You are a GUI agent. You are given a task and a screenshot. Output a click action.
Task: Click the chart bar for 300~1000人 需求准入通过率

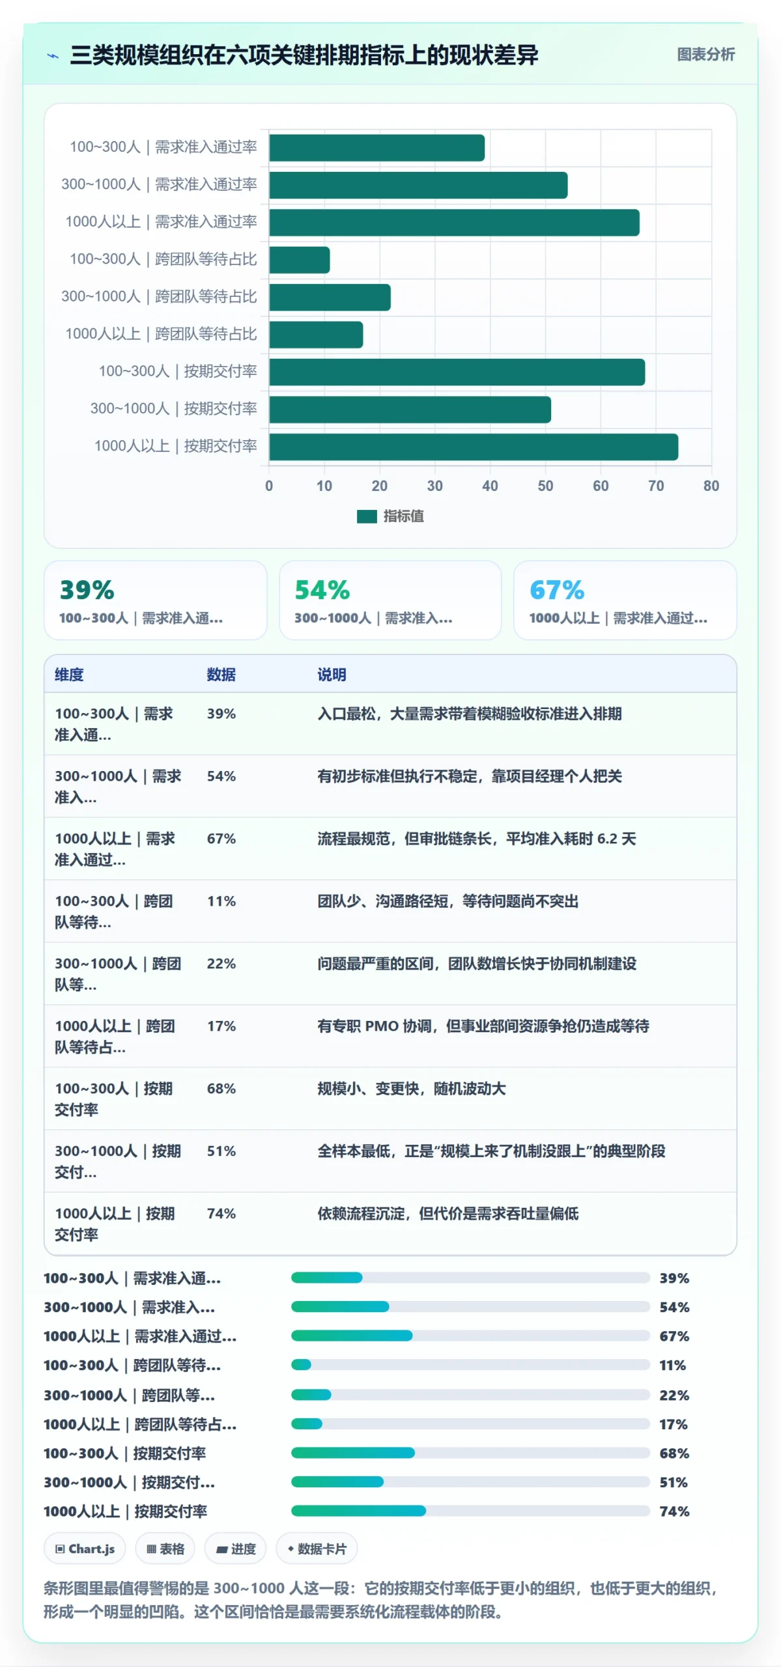[x=418, y=185]
